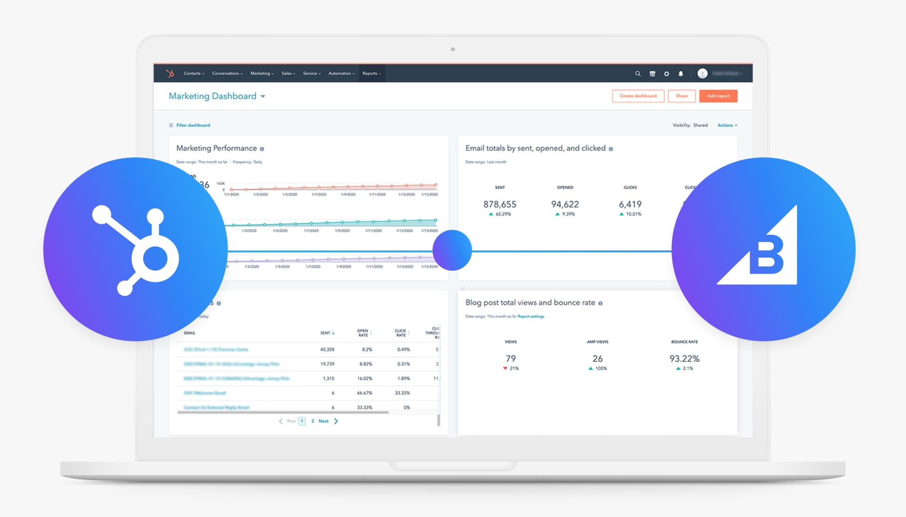The width and height of the screenshot is (906, 517).
Task: Click the horizontal scrollbar under the email table
Action: tap(283, 412)
